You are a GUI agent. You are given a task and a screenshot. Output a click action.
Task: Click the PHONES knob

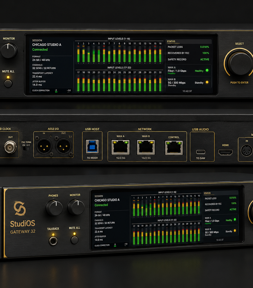[x=54, y=208]
